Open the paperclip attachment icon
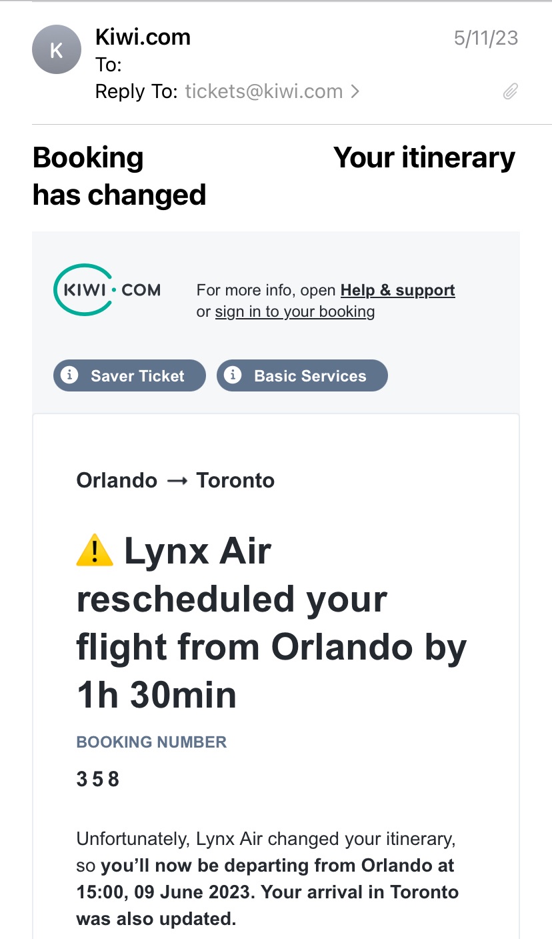The image size is (552, 939). tap(510, 91)
